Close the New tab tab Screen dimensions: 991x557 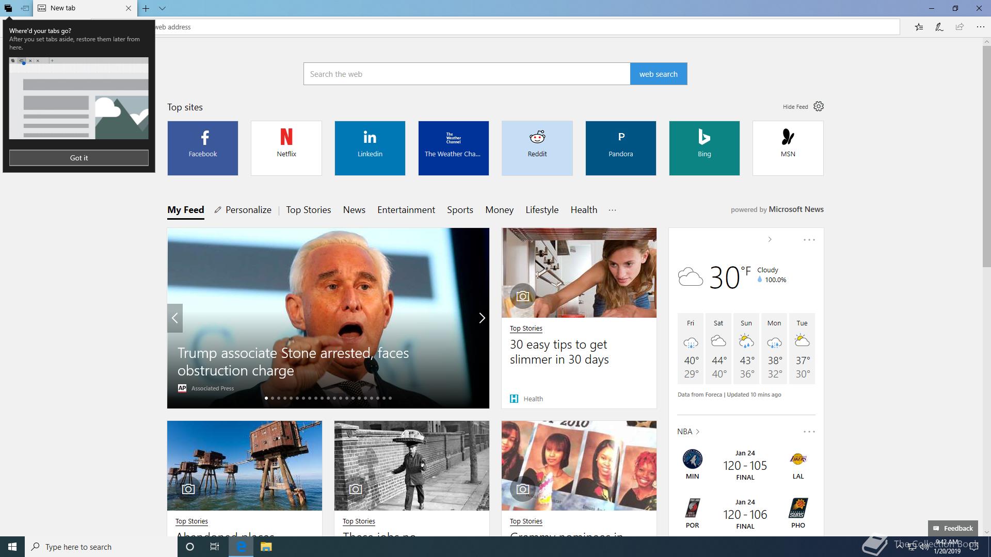129,8
